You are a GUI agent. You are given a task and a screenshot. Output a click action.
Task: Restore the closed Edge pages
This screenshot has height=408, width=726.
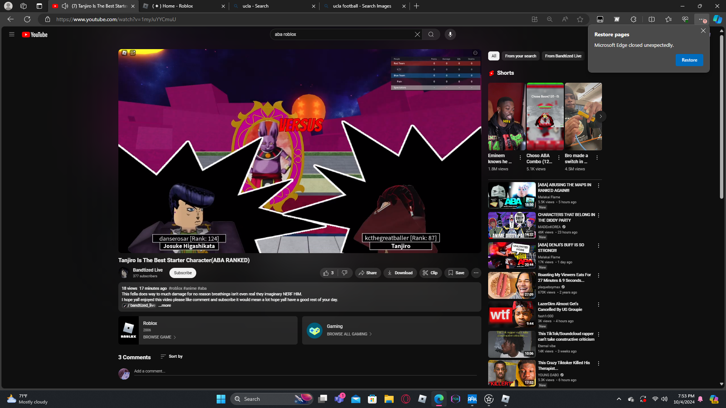[689, 60]
